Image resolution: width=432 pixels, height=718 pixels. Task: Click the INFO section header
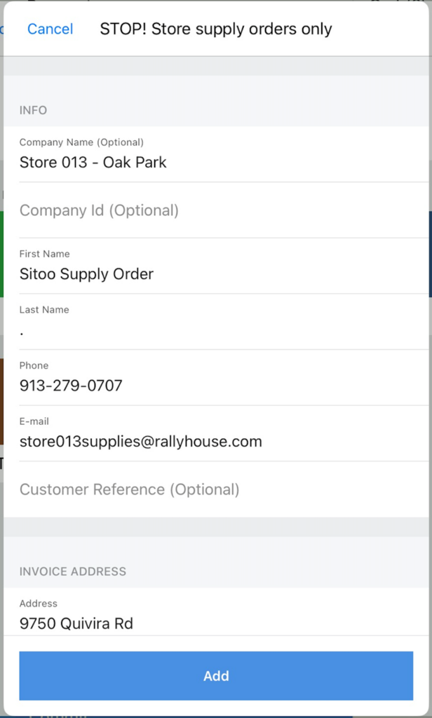point(33,110)
